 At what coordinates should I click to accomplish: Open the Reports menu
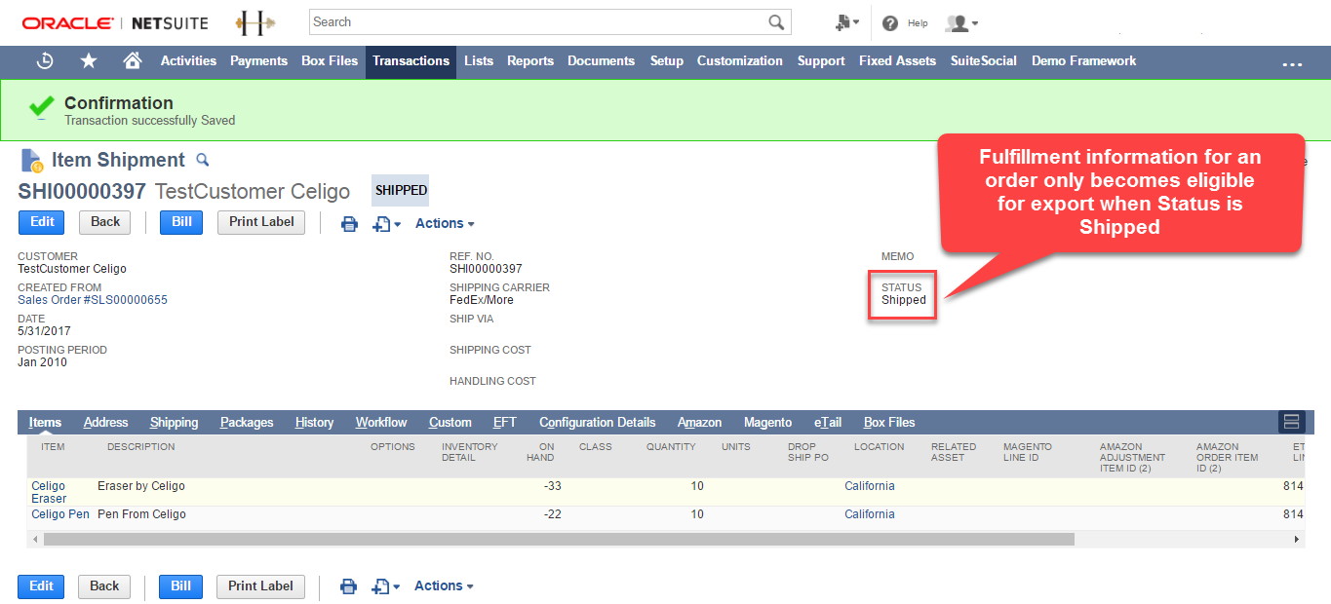coord(530,60)
